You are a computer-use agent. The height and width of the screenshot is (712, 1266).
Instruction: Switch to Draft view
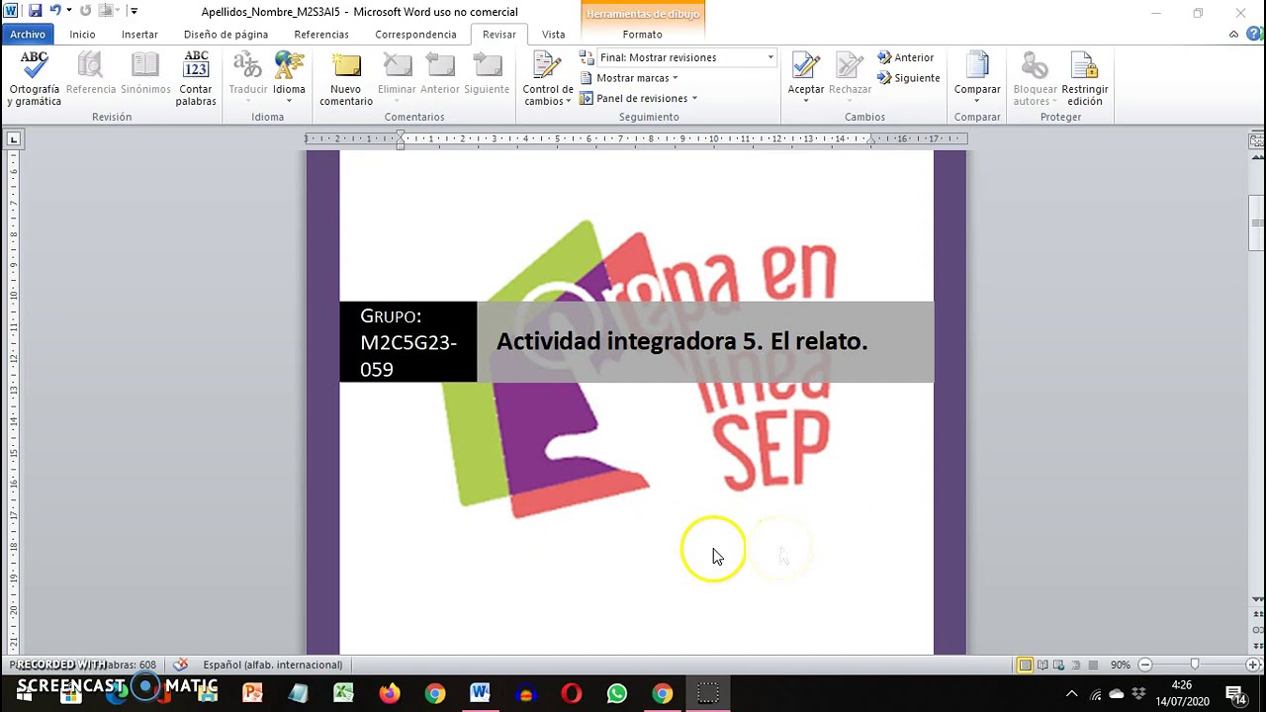pos(1092,665)
